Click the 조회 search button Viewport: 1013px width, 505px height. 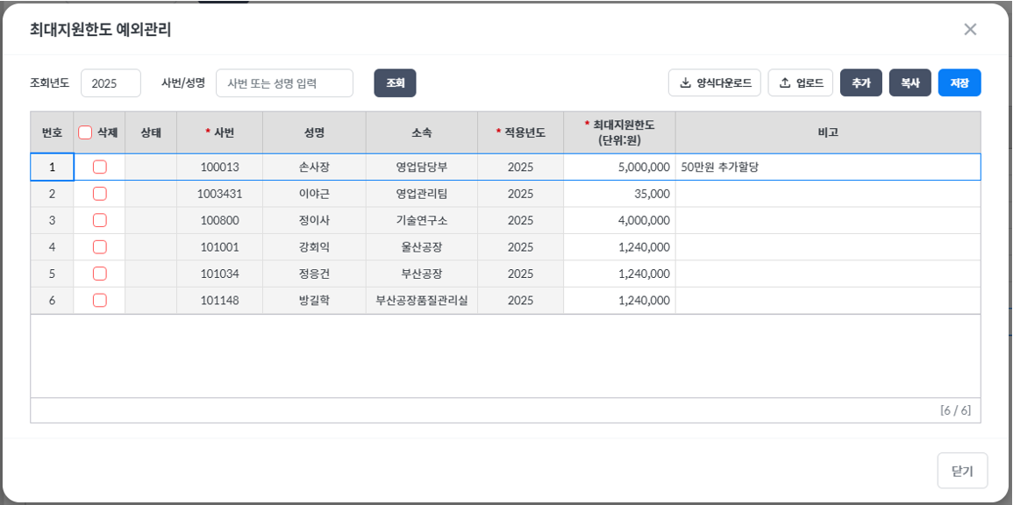pos(396,82)
